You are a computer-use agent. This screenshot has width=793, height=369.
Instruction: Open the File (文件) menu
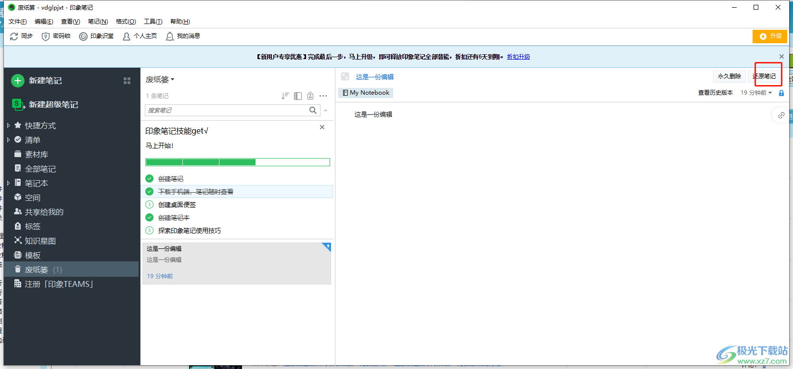(17, 22)
